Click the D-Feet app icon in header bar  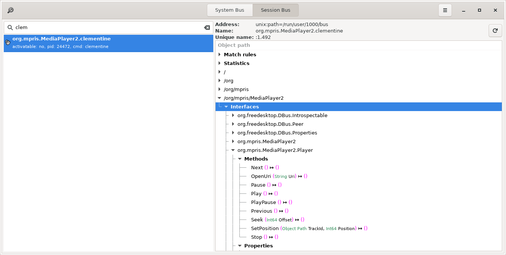(x=11, y=10)
